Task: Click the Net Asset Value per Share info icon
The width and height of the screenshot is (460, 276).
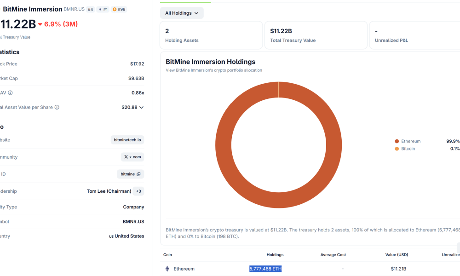Action: click(57, 107)
